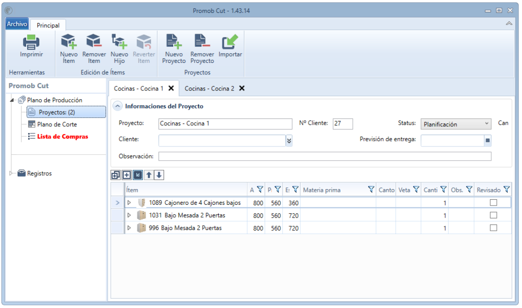Open the Obs. column filter
Image resolution: width=522 pixels, height=308 pixels.
(x=469, y=190)
